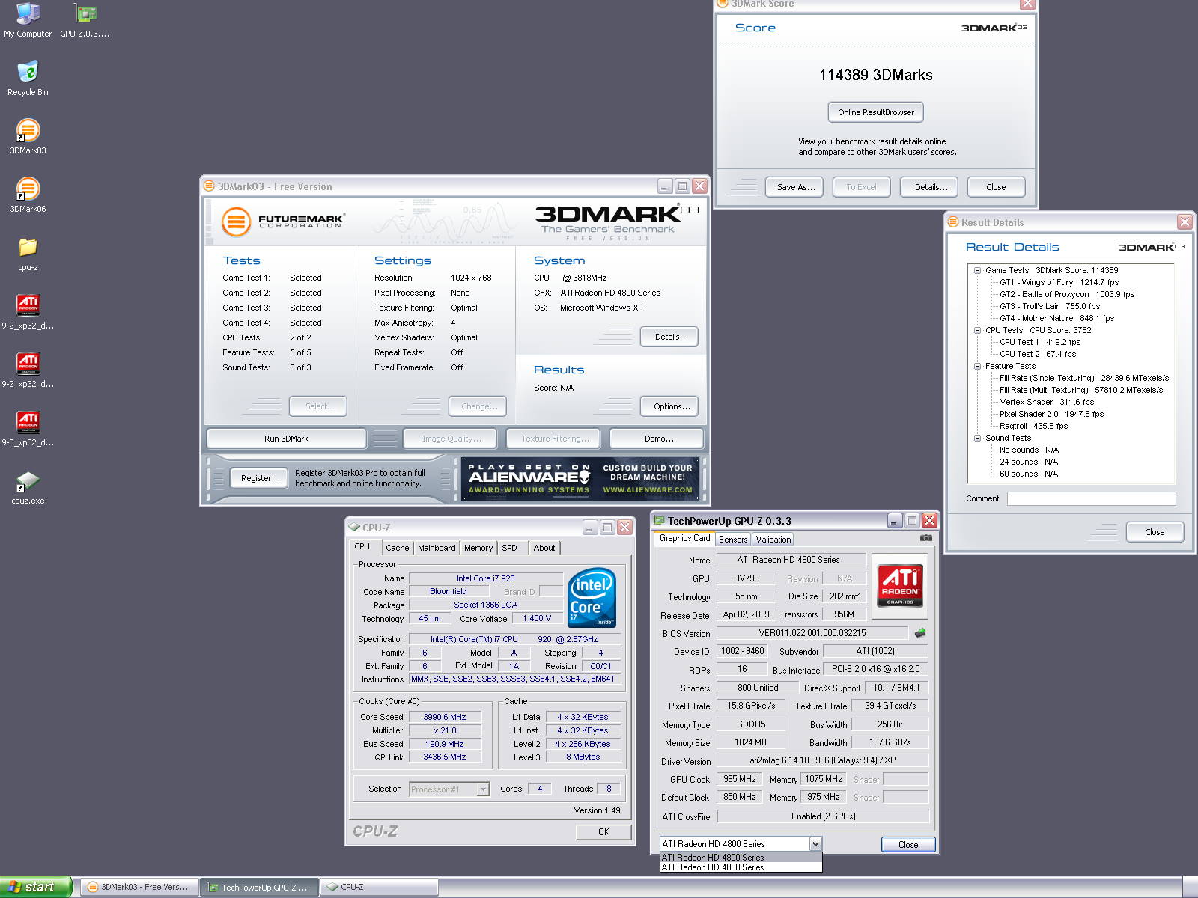Open the GPU selection dropdown in GPU-Z
The width and height of the screenshot is (1198, 898).
815,844
